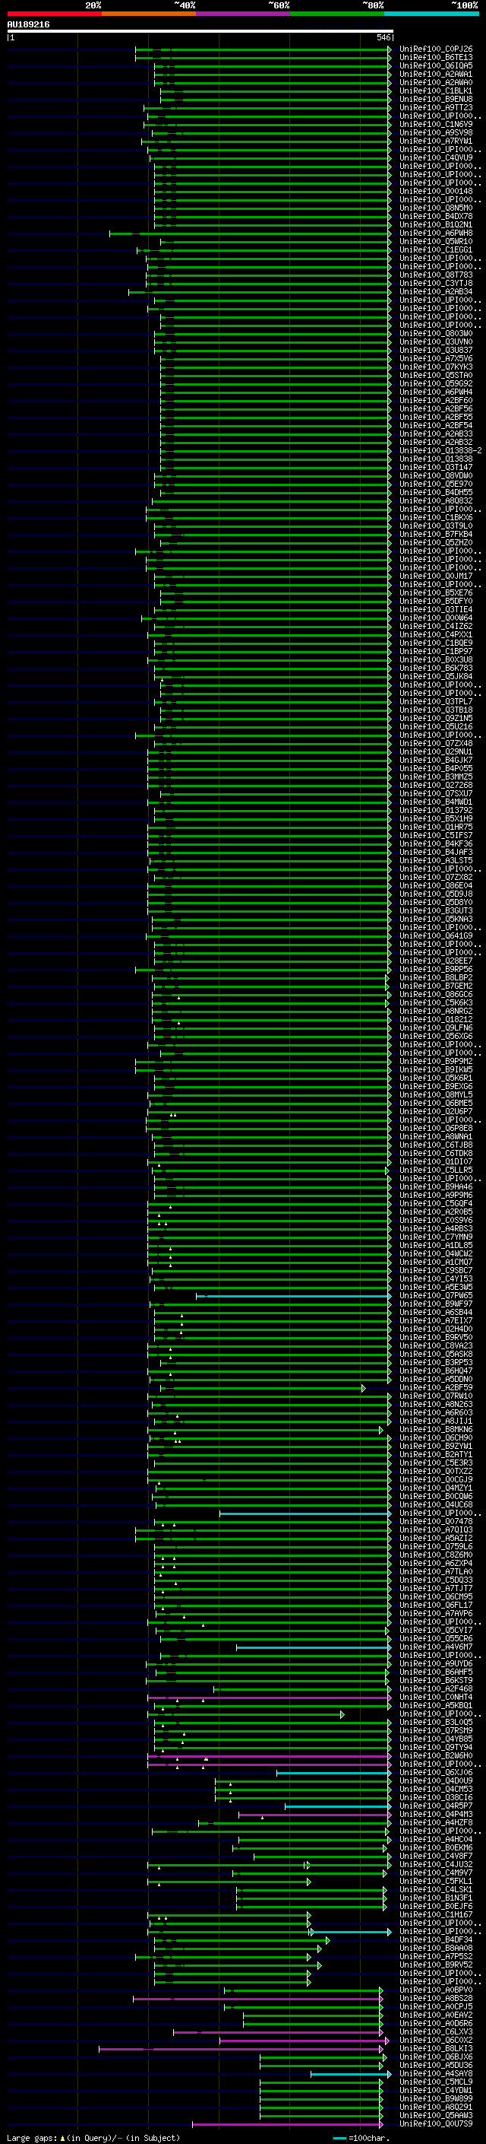Open hit UniRef100_A2AWA1
This screenshot has height=2144, width=486.
pyautogui.click(x=436, y=74)
